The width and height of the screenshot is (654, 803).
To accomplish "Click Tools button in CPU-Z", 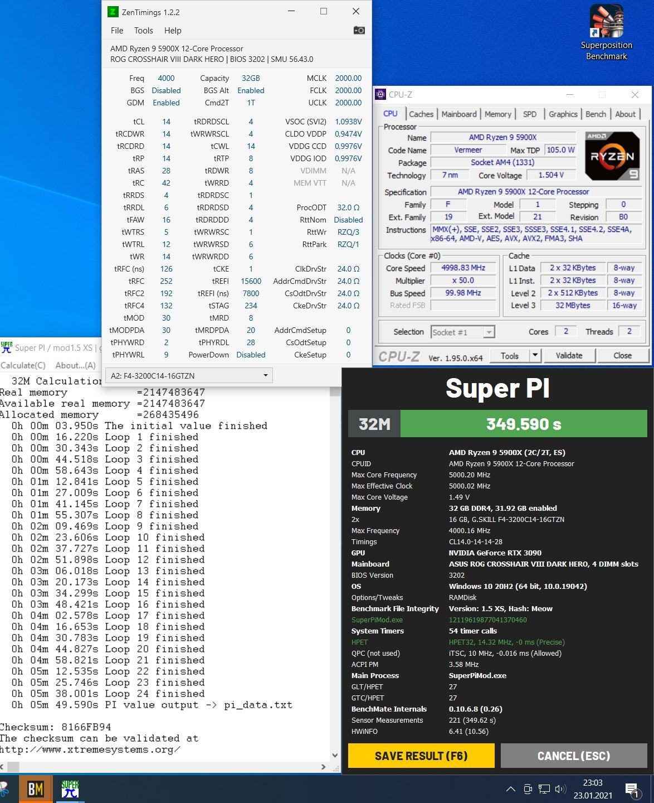I will pyautogui.click(x=509, y=355).
